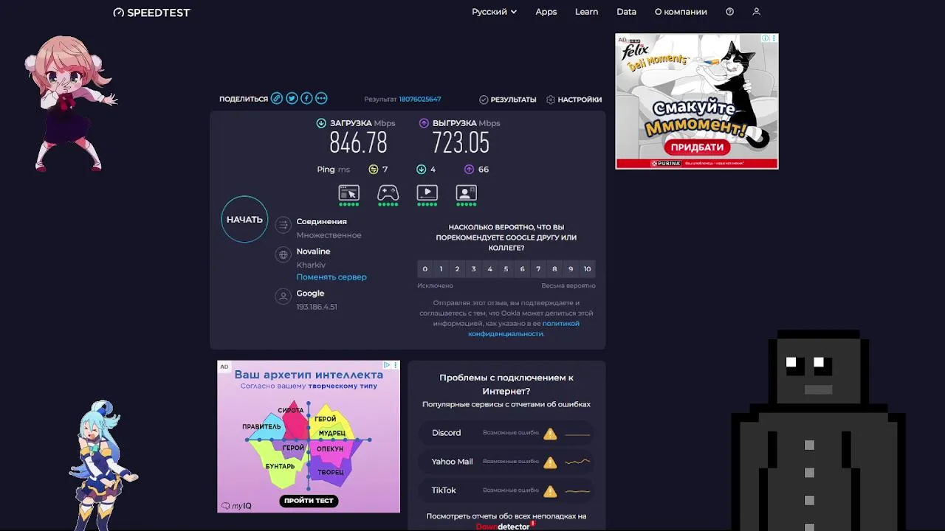Open more sharing options icon
The height and width of the screenshot is (531, 945).
(321, 98)
